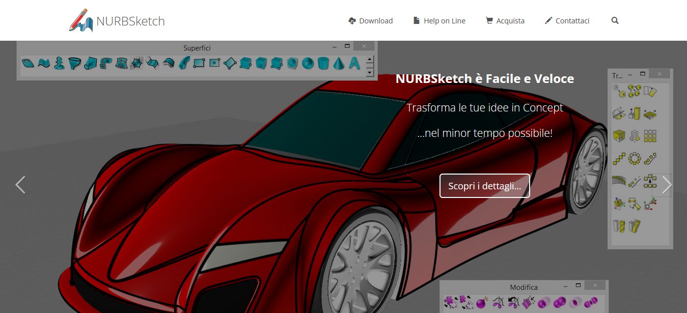Select the mirrored pawn profile icon
Viewport: 687px width, 313px height.
pos(635,136)
